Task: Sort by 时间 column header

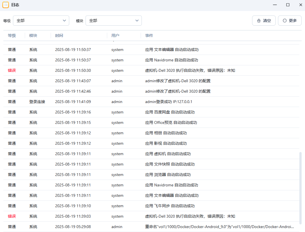Action: [59, 35]
